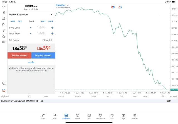Click the current price tag on chart axis

click(174, 90)
